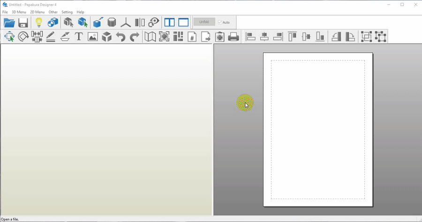
Task: Click the clipboard octagon icon
Action: [219, 36]
